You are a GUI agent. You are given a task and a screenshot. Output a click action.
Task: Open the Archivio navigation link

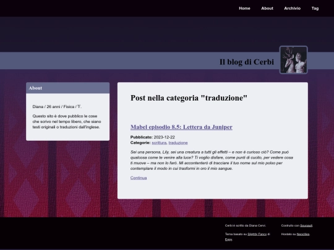[x=292, y=8]
